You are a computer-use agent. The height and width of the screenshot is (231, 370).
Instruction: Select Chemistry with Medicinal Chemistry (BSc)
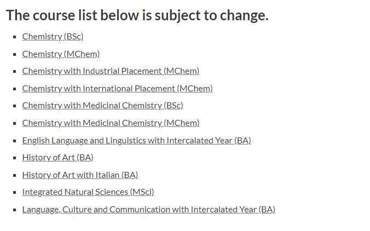click(x=103, y=106)
